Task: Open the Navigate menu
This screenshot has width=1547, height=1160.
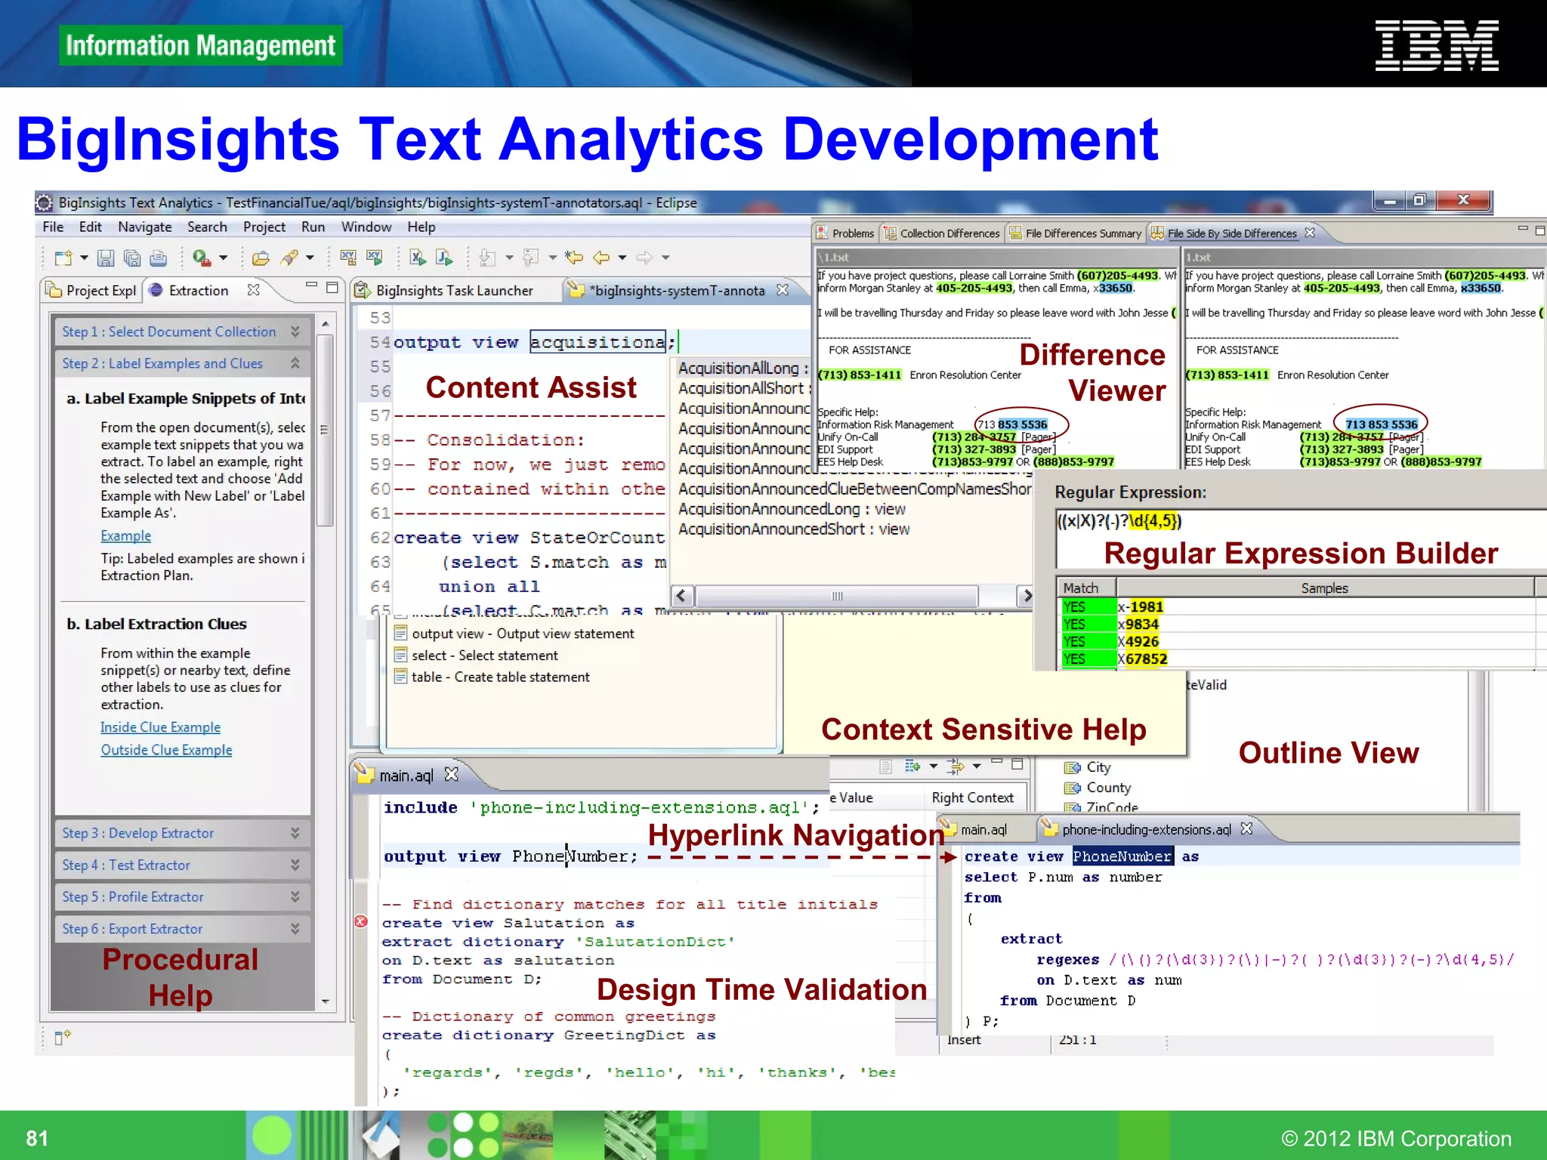Action: tap(144, 227)
